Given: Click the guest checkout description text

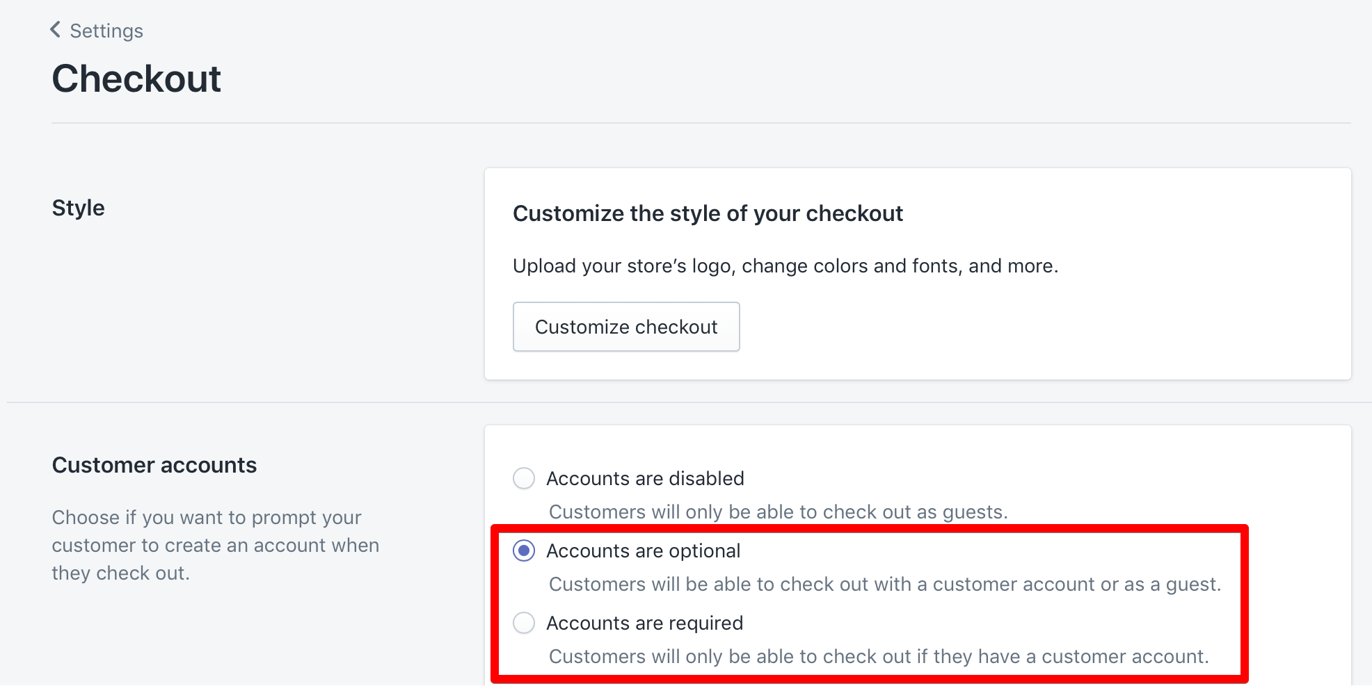Looking at the screenshot, I should pyautogui.click(x=777, y=512).
